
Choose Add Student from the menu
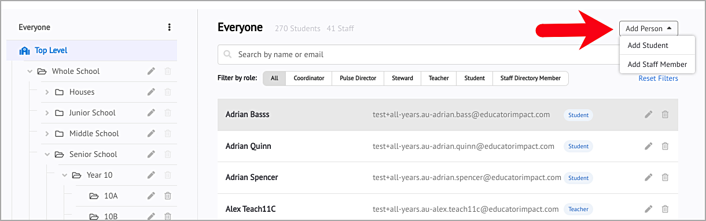pos(657,46)
